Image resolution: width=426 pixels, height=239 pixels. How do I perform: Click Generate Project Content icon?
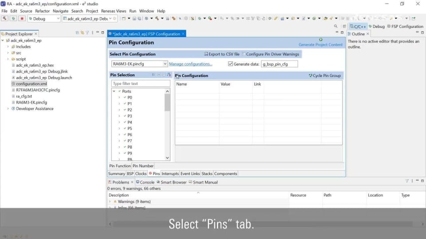(321, 40)
